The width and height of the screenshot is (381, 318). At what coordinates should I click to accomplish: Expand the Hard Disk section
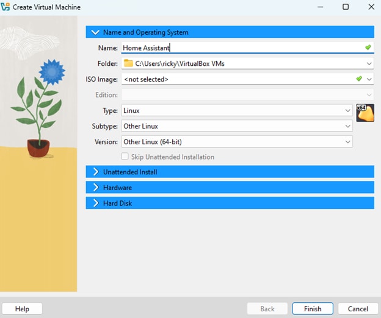[x=230, y=203]
